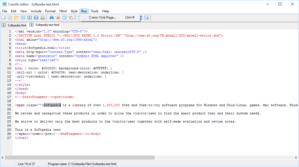Image resolution: width=299 pixels, height=167 pixels.
Task: Click the color value #254C86 on line 11
Action: [59, 72]
